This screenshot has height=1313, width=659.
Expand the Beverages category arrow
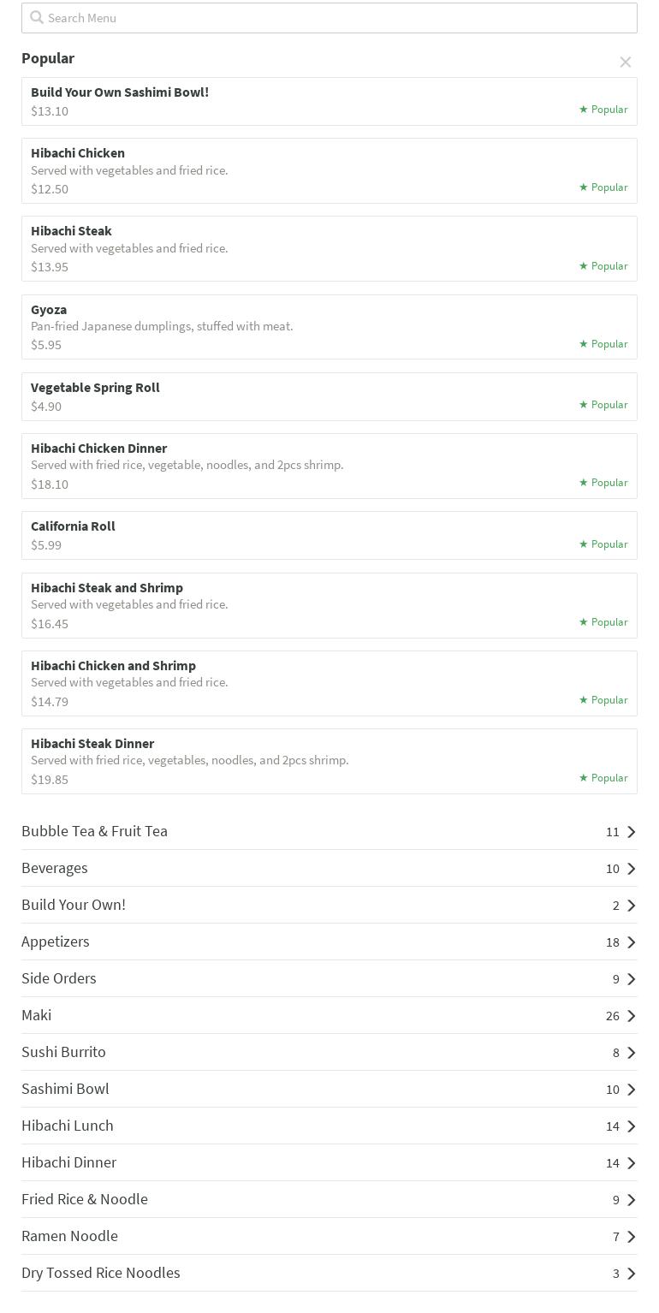(x=632, y=869)
